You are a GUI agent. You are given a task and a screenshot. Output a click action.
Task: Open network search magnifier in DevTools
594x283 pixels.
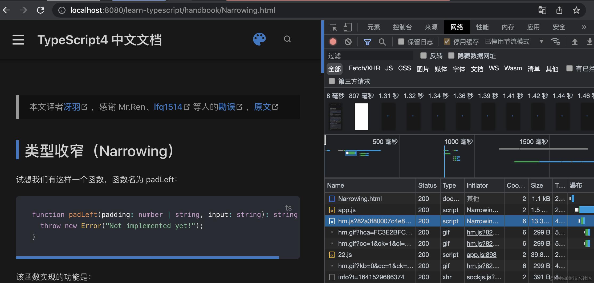tap(382, 42)
